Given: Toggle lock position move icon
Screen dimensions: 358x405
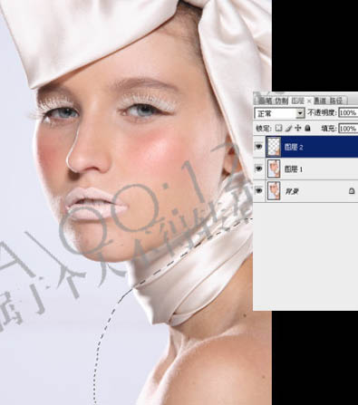Looking at the screenshot, I should coord(298,128).
